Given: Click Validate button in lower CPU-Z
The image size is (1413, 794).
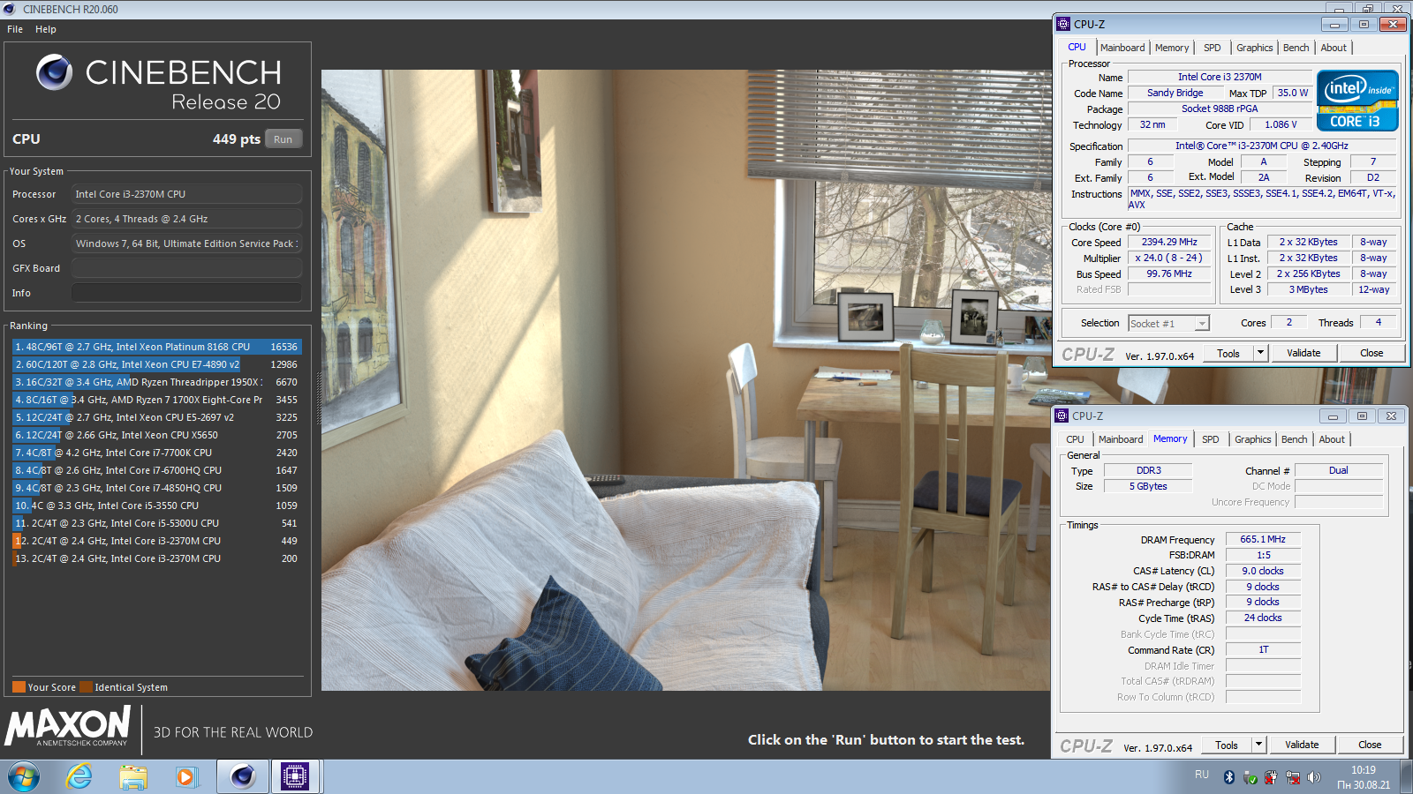Looking at the screenshot, I should click(1302, 745).
